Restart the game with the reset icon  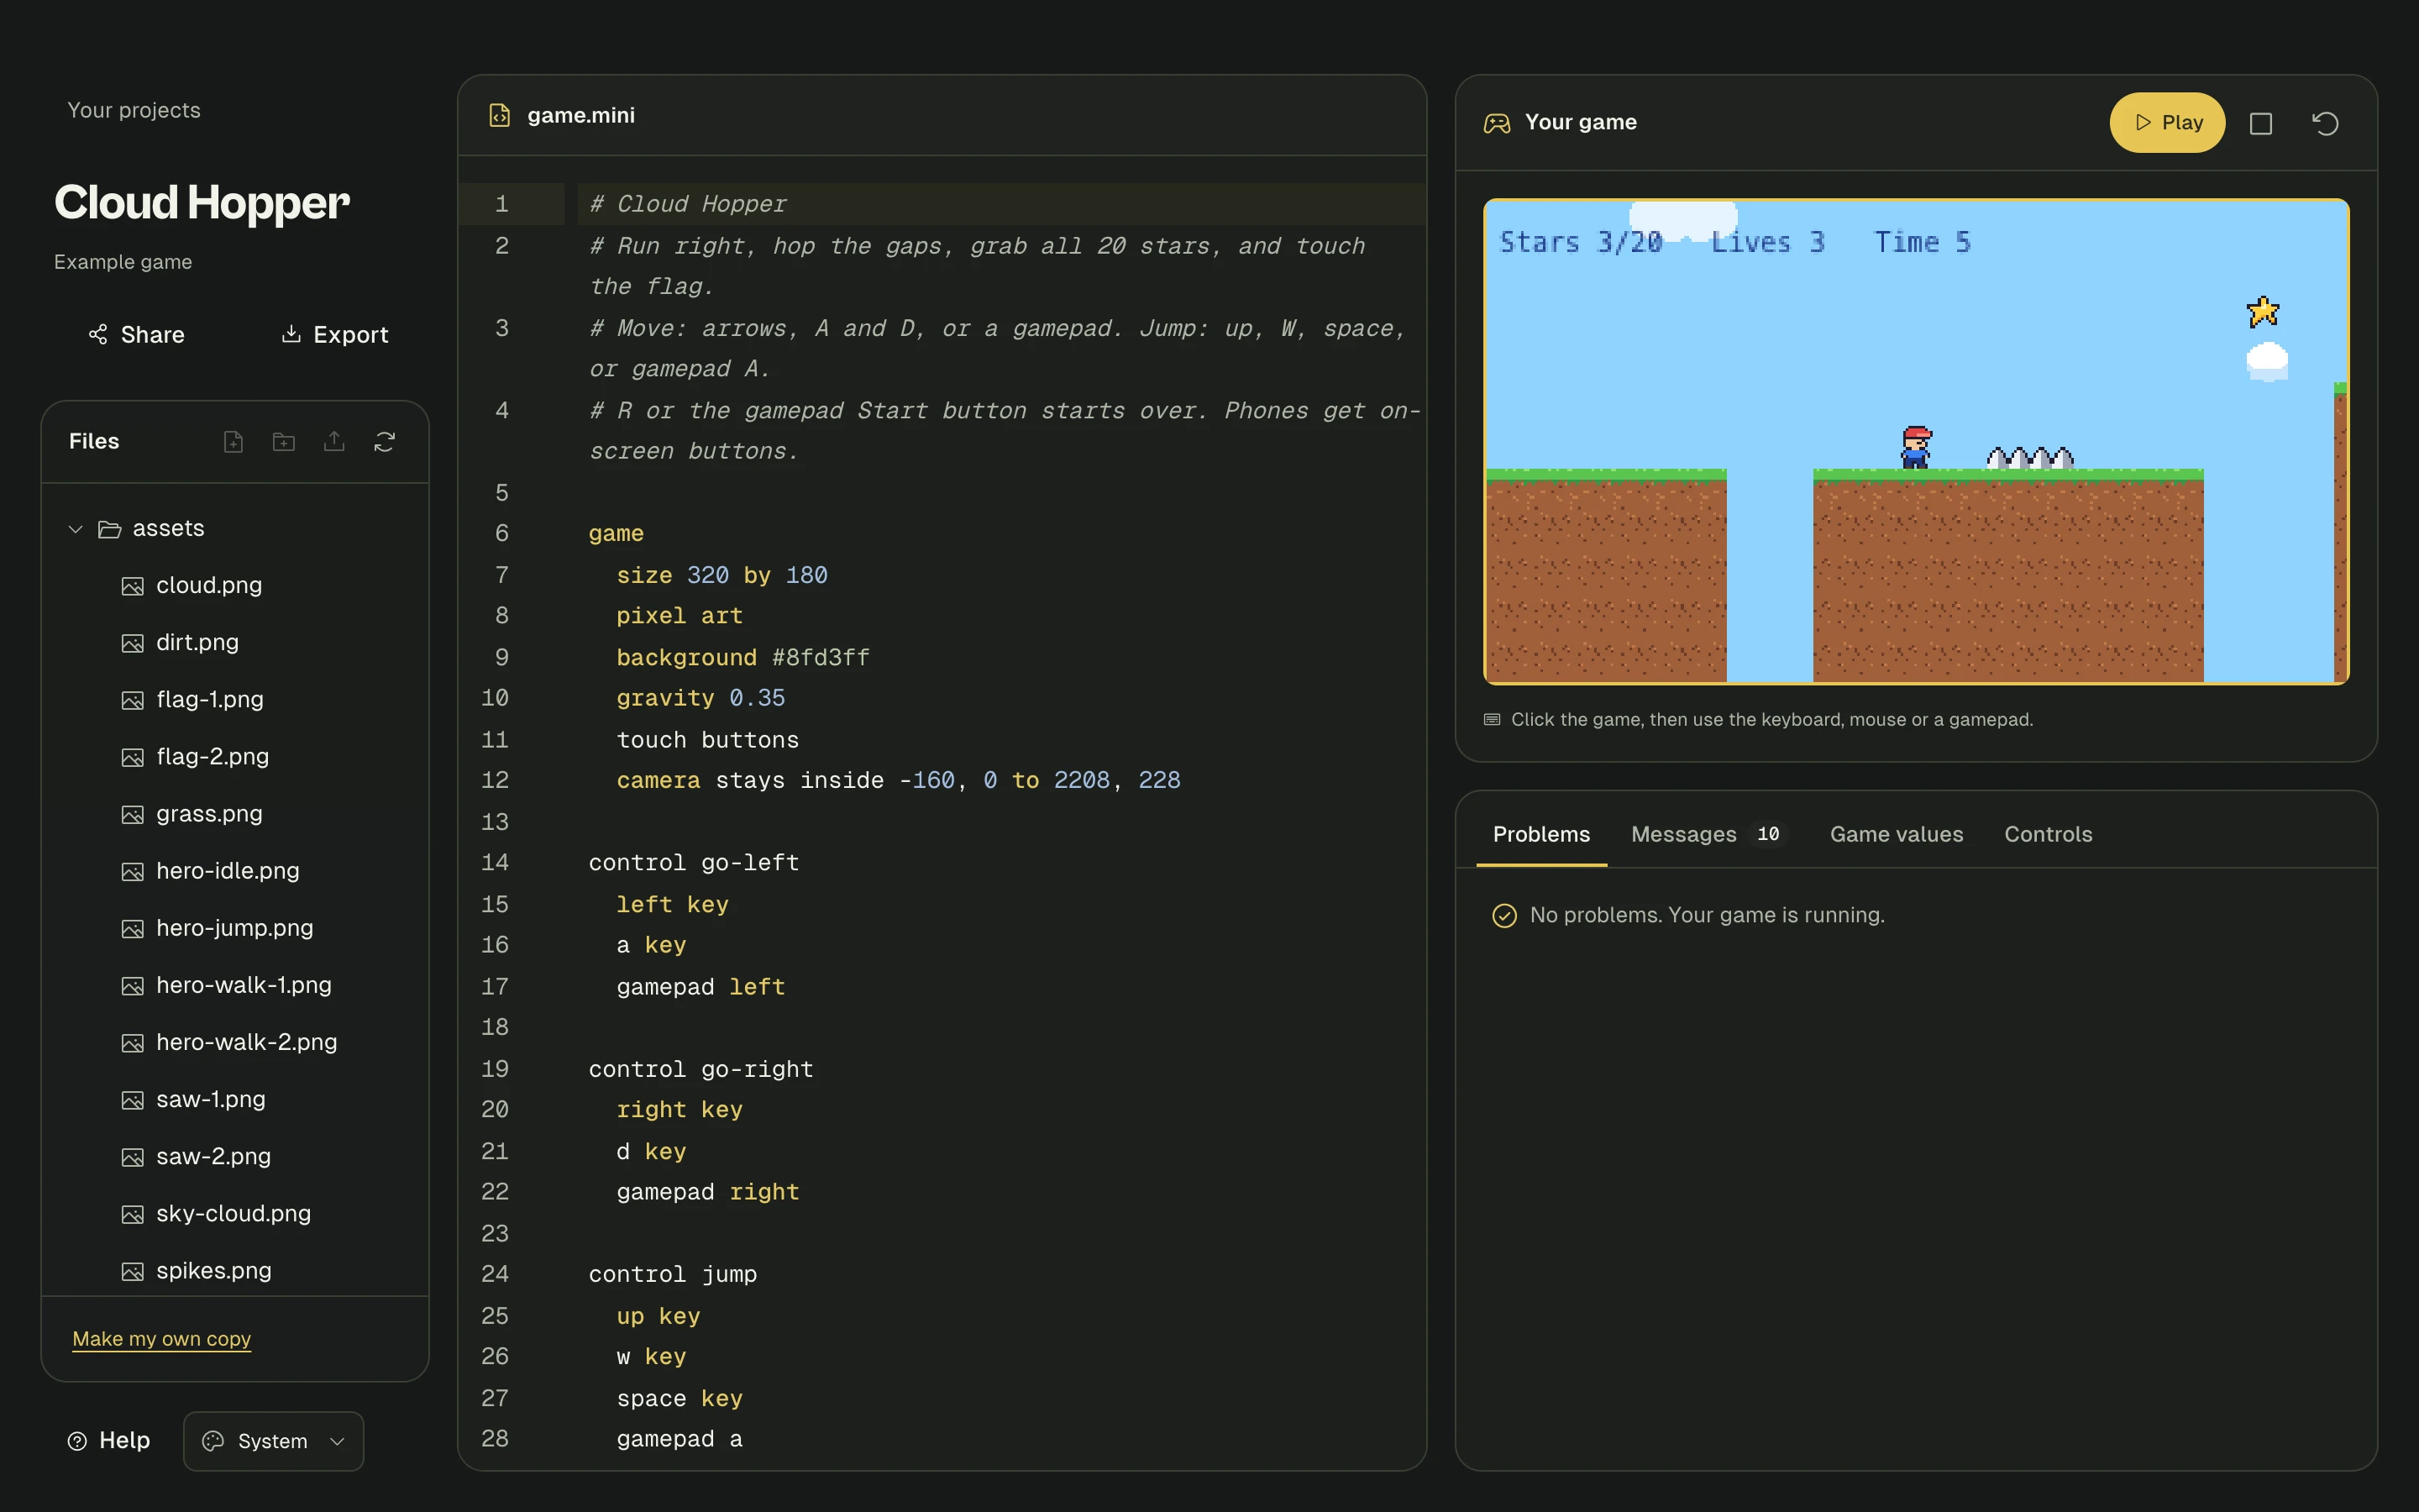[x=2325, y=123]
